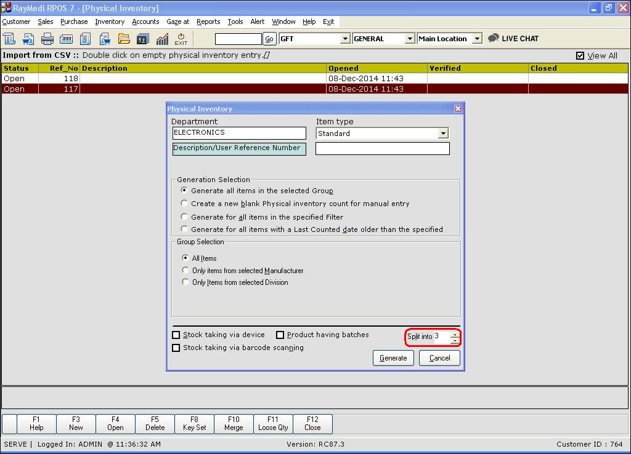
Task: Click the customers people toolbar icon
Action: click(x=143, y=39)
